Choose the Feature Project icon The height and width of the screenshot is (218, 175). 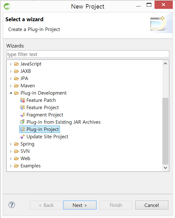click(x=23, y=108)
